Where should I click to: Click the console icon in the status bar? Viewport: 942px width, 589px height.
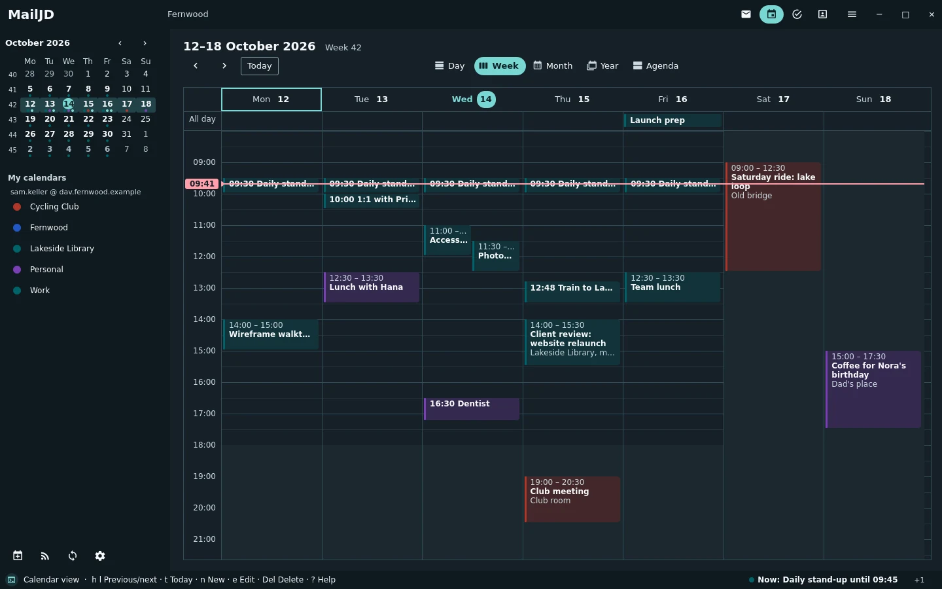pos(11,580)
